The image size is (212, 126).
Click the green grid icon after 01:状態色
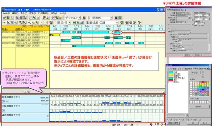point(120,17)
